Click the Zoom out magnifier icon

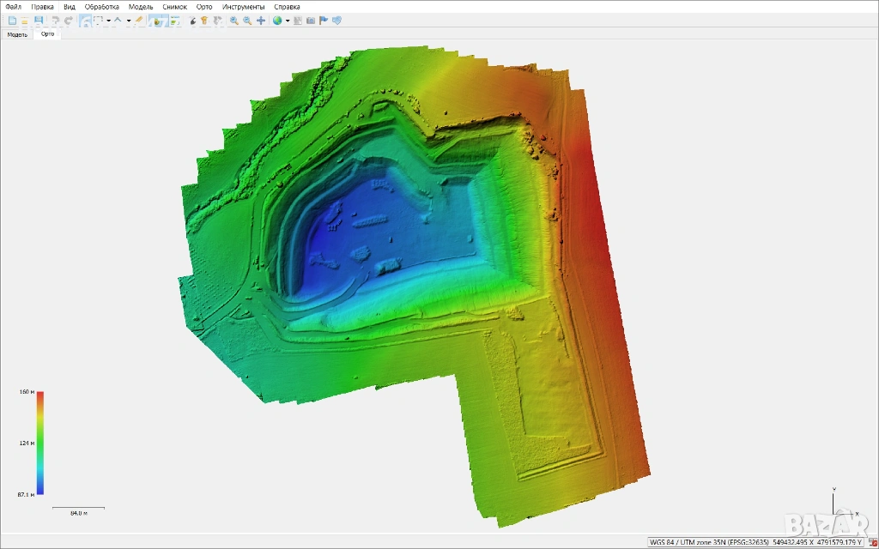247,21
